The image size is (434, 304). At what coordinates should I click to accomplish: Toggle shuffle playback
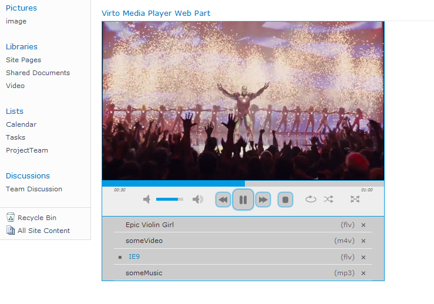coord(328,199)
